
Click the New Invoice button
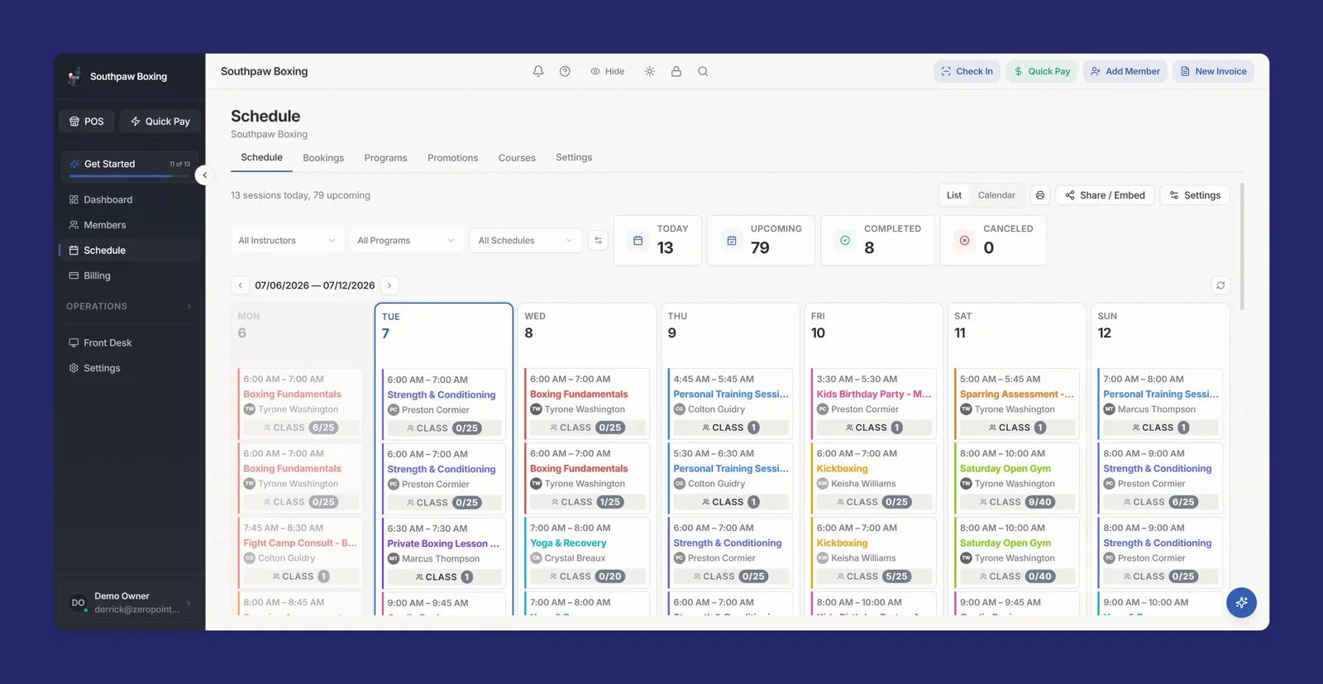click(1213, 71)
